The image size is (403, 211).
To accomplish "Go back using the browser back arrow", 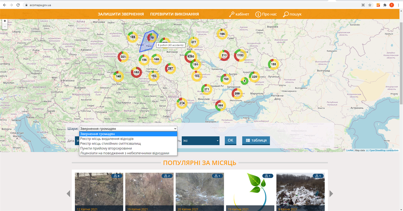I will coord(5,5).
